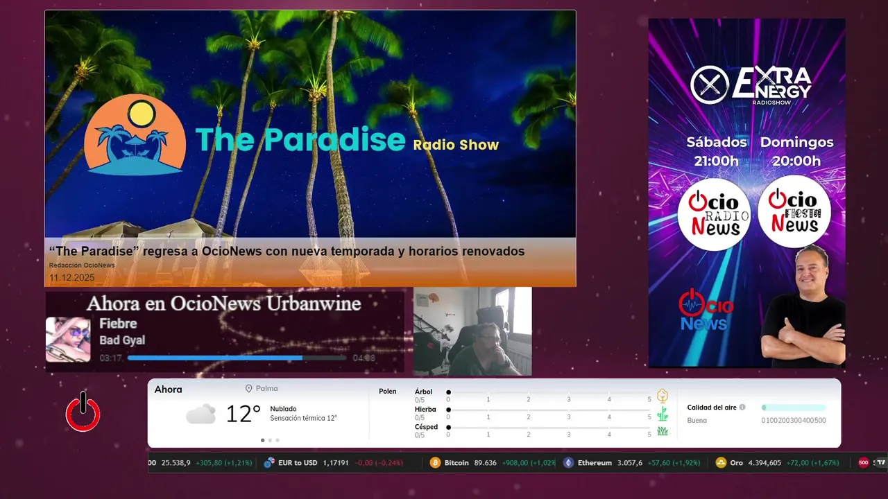
Task: Click the air quality index bar
Action: (794, 408)
